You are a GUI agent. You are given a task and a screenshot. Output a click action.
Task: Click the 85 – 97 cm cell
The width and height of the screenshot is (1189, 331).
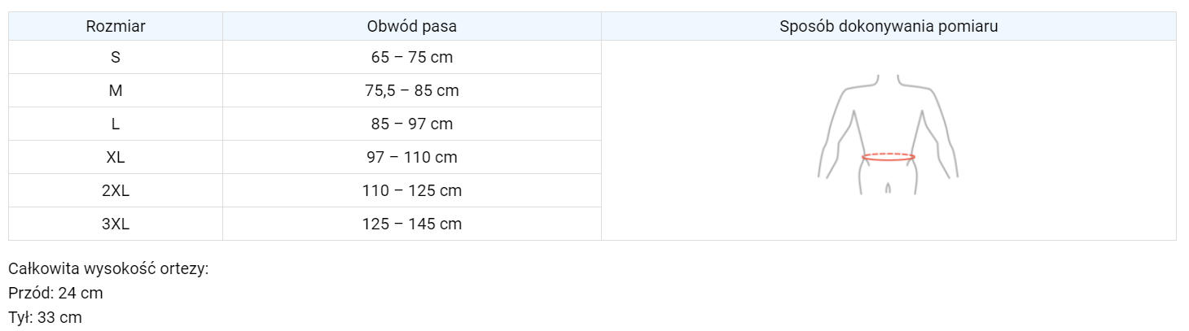(412, 124)
